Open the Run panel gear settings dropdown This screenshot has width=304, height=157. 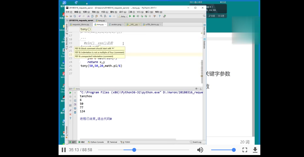[197, 88]
